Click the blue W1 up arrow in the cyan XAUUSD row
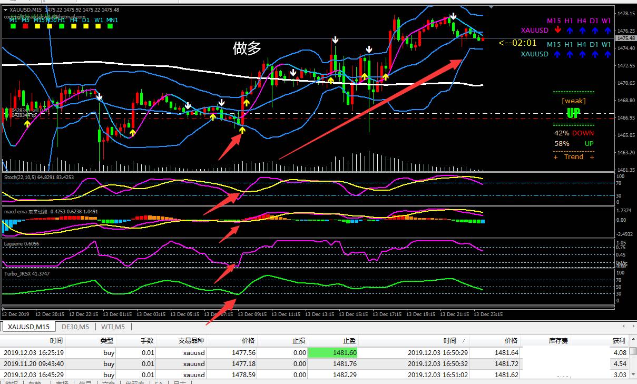Image resolution: width=637 pixels, height=384 pixels. pyautogui.click(x=606, y=54)
